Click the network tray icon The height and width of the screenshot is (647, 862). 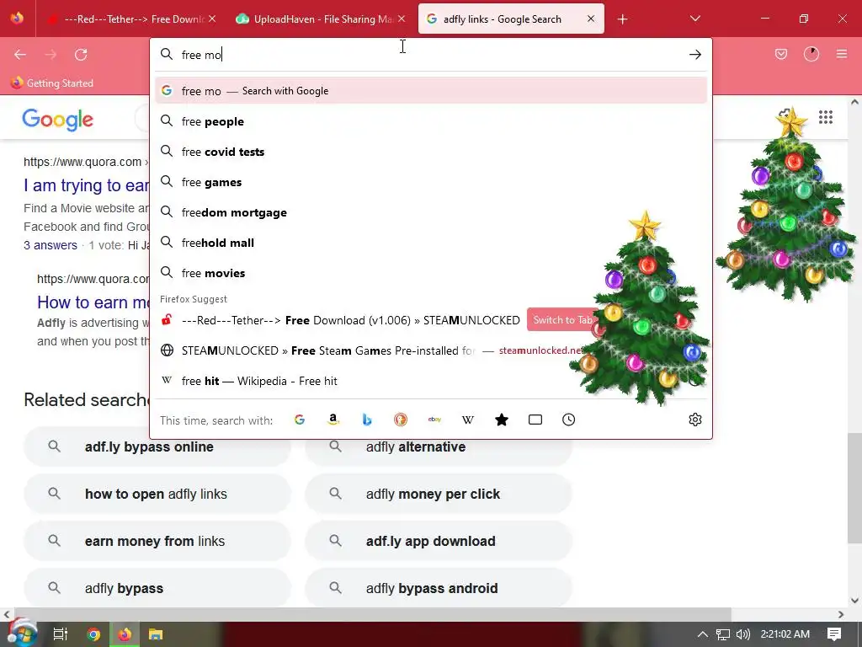(x=723, y=634)
